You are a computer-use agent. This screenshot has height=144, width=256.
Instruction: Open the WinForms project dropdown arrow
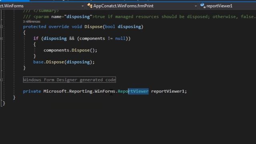pos(82,6)
